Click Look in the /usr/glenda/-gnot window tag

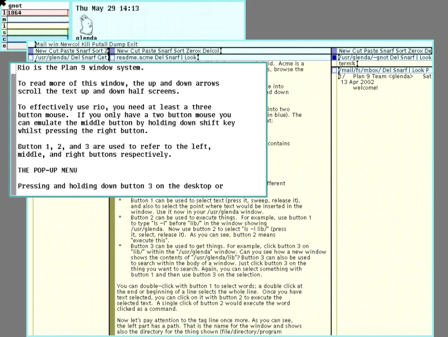[426, 57]
